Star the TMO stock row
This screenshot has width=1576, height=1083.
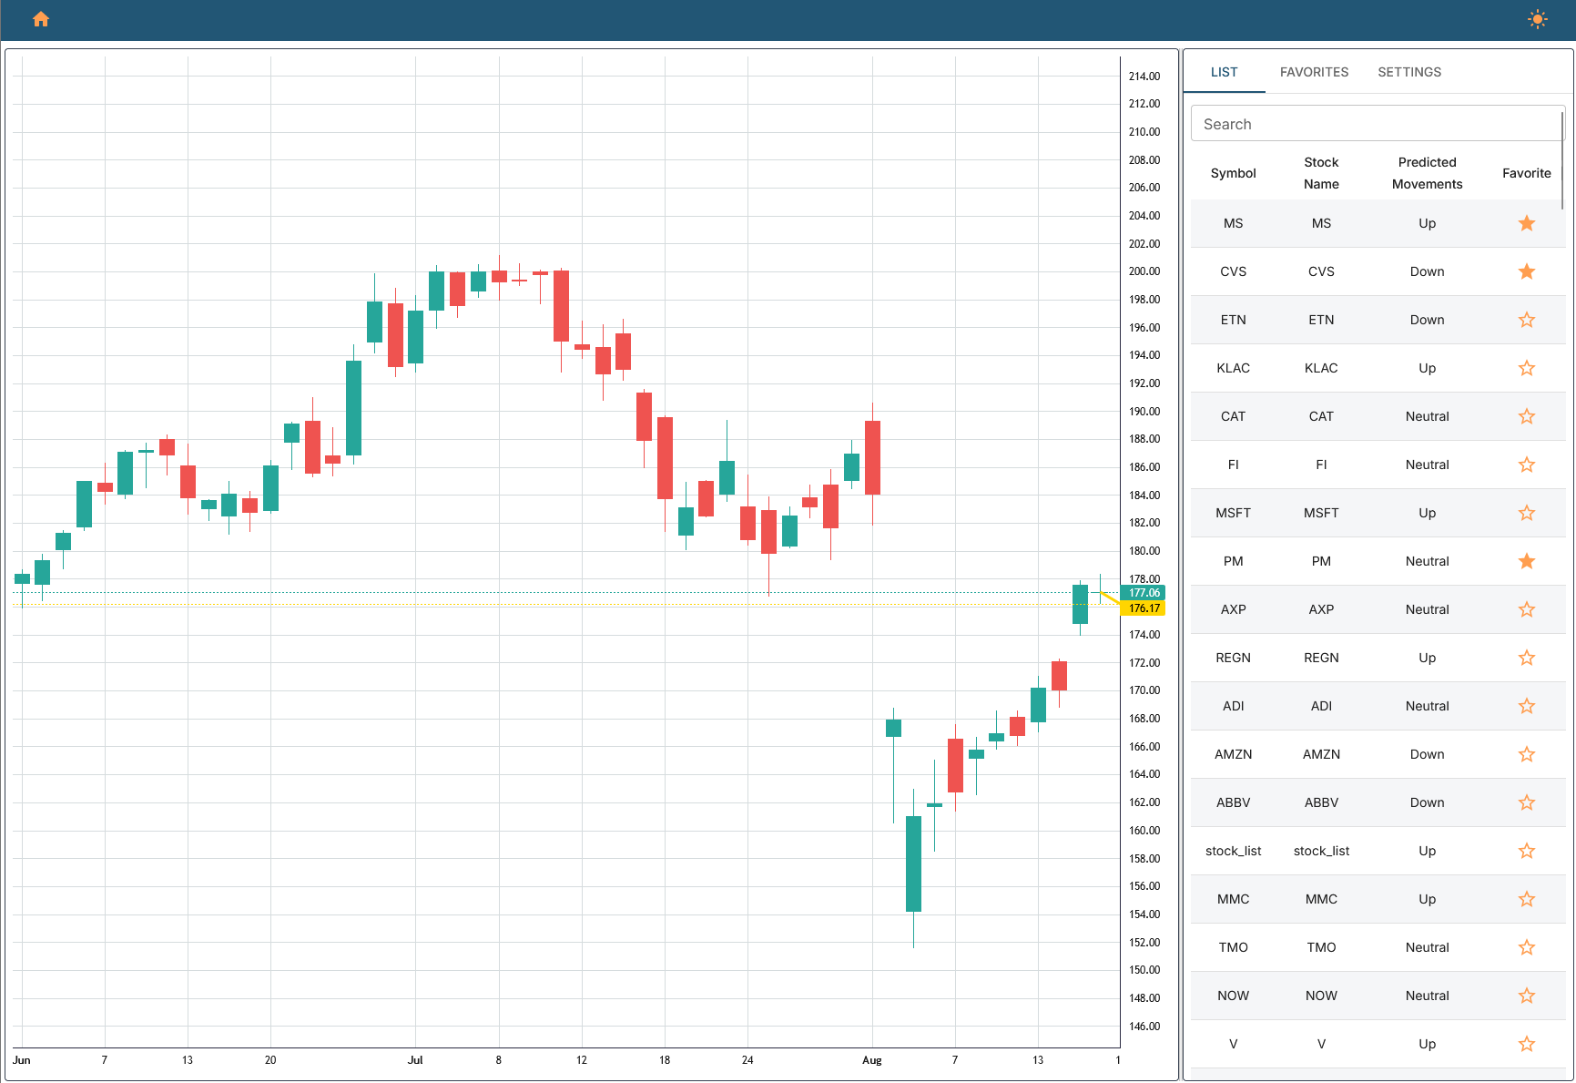pos(1526,947)
